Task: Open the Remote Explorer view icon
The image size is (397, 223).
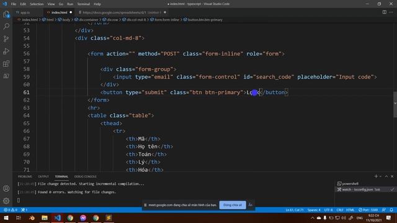Action: [x=6, y=76]
